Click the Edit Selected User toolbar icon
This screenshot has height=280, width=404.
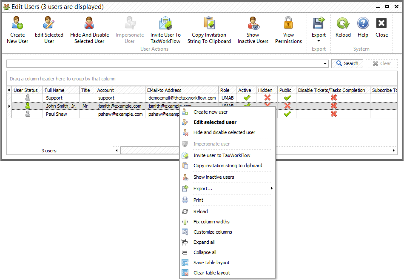[x=49, y=23]
